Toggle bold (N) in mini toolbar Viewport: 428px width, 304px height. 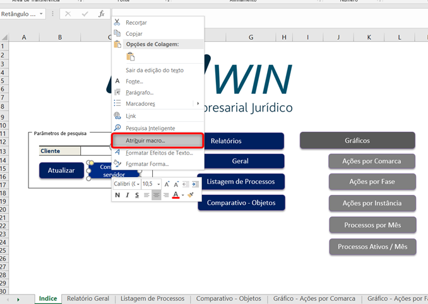click(x=117, y=195)
